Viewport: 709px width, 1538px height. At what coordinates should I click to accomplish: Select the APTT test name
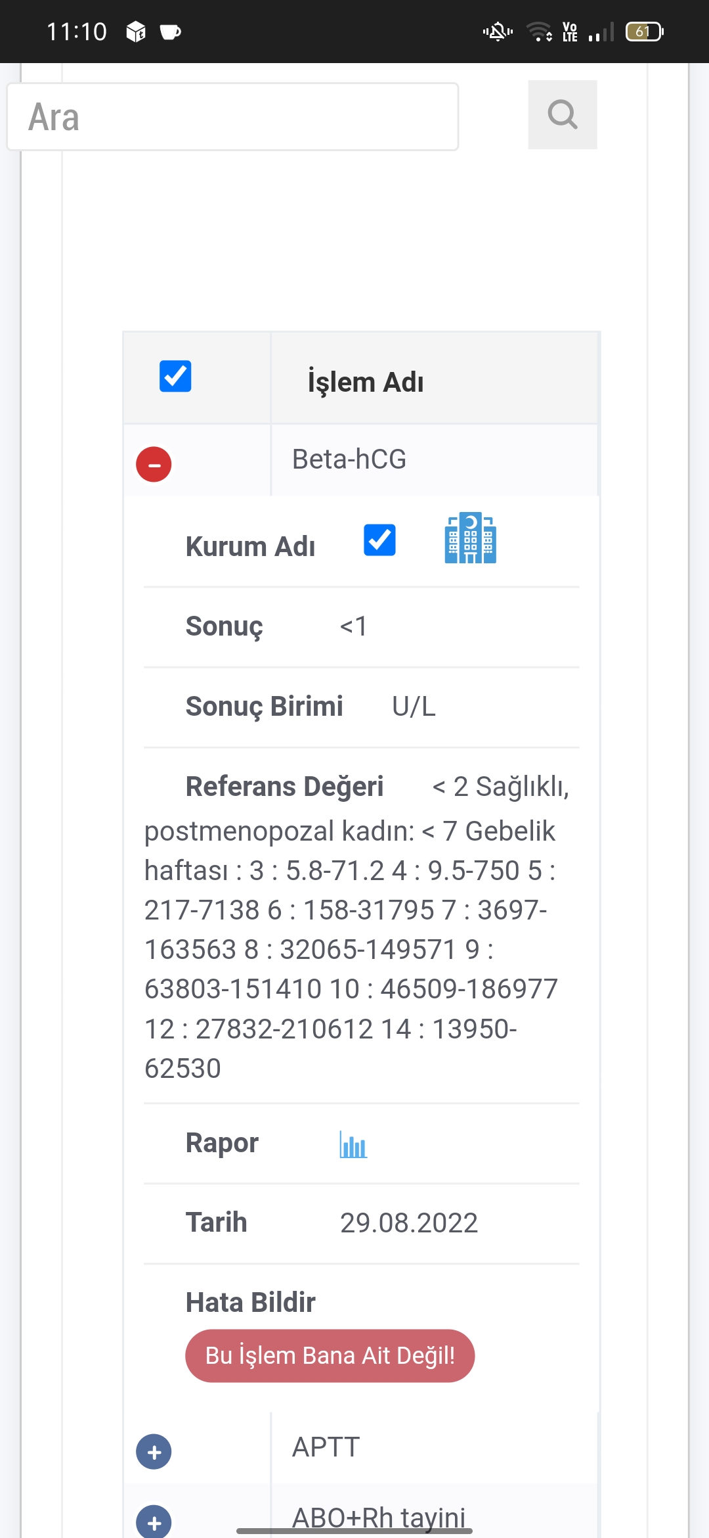tap(326, 1447)
